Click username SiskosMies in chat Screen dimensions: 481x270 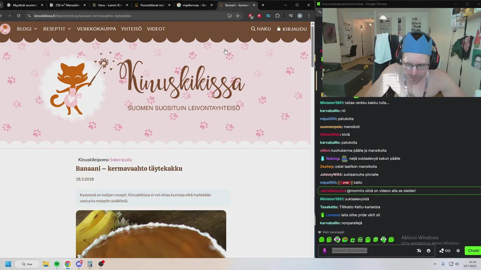[x=330, y=135]
